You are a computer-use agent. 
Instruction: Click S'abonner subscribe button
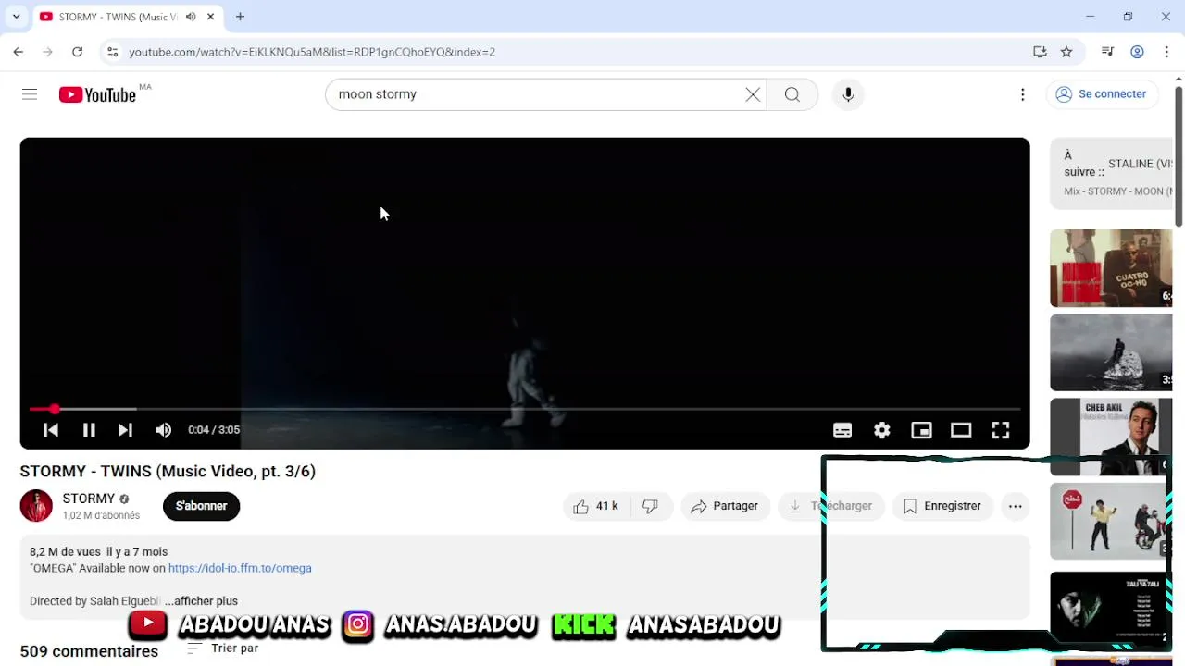tap(201, 506)
